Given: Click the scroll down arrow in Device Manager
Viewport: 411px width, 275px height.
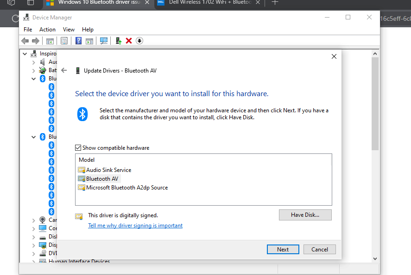Looking at the screenshot, I should pyautogui.click(x=375, y=258).
